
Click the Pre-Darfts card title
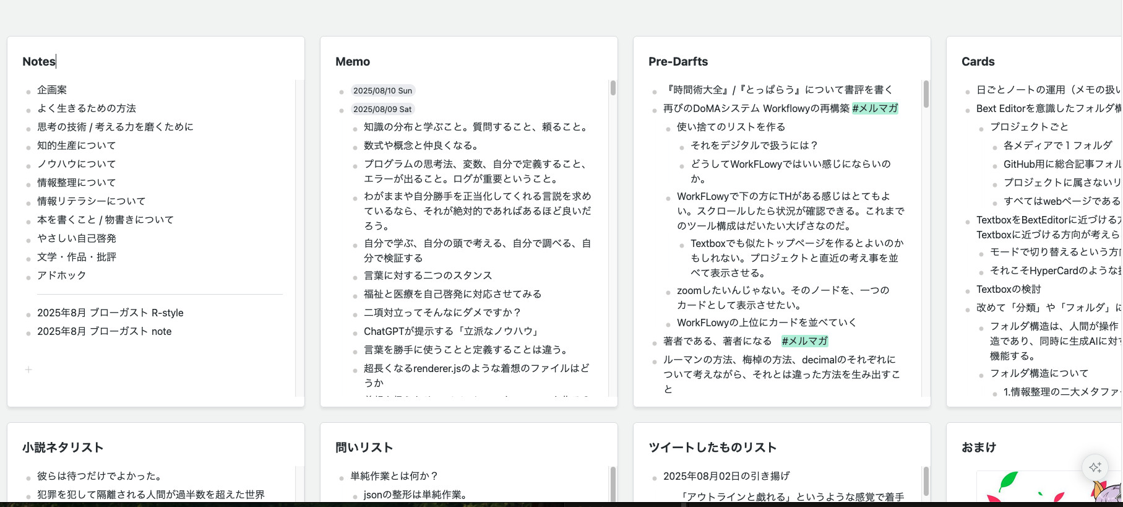tap(678, 61)
